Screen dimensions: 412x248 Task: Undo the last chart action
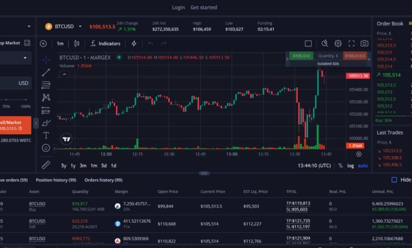point(151,44)
